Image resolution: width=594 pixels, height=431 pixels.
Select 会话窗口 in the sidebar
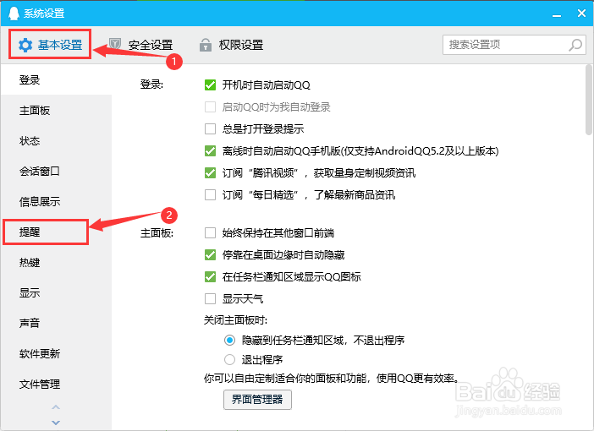(56, 171)
